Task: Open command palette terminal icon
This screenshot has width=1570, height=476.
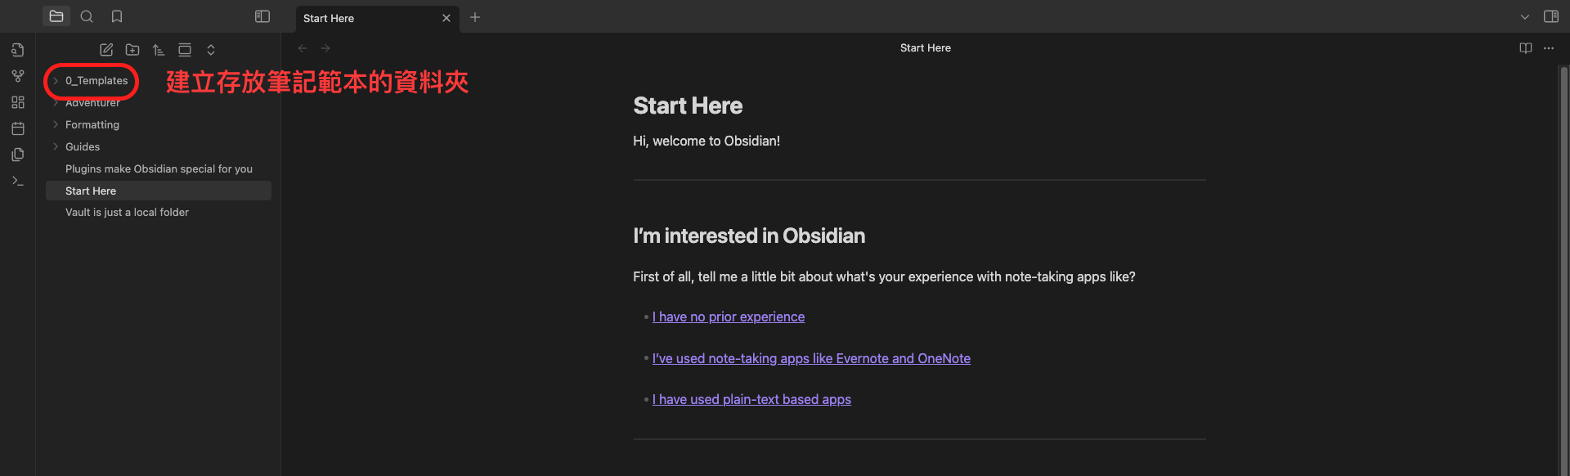Action: coord(18,181)
